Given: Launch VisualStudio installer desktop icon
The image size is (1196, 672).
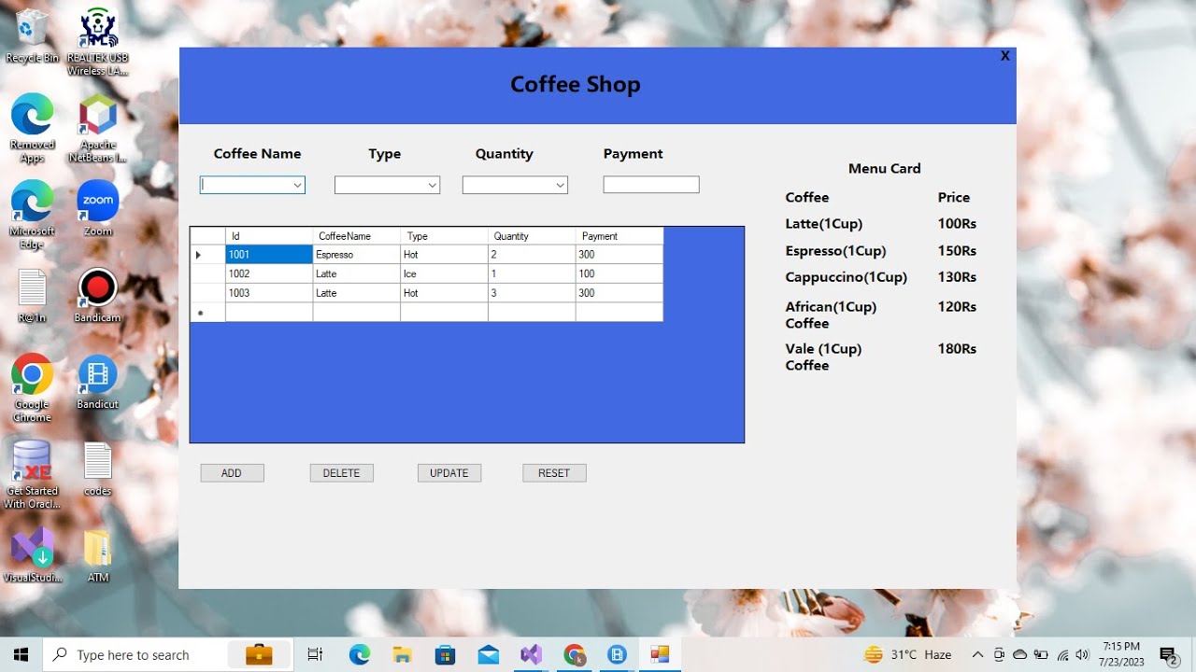Looking at the screenshot, I should point(32,554).
